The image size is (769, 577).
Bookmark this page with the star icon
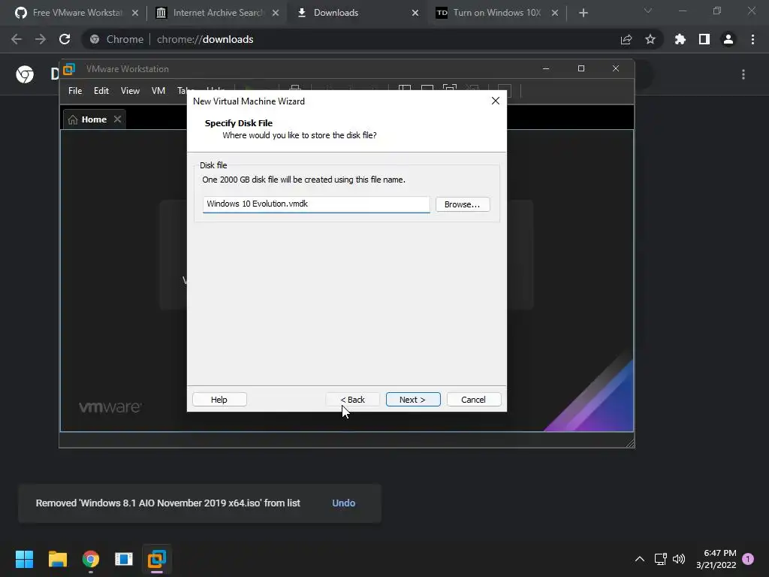click(650, 39)
